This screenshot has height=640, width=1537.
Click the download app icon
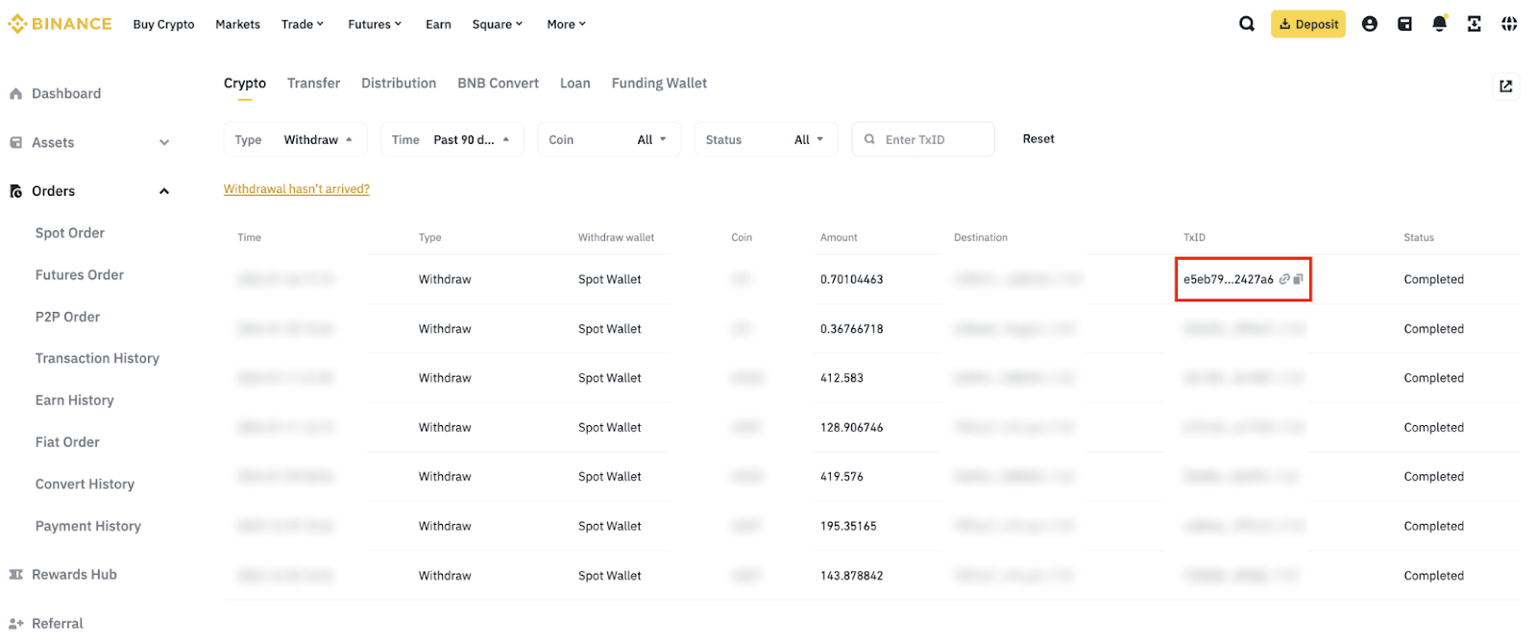(1474, 24)
